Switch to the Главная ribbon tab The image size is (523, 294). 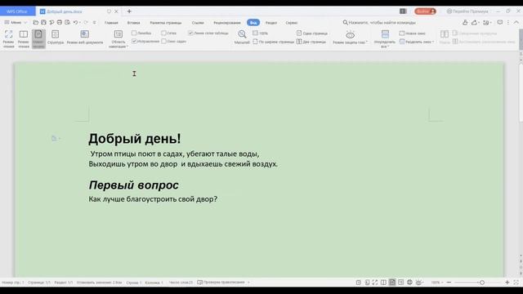[x=111, y=23]
